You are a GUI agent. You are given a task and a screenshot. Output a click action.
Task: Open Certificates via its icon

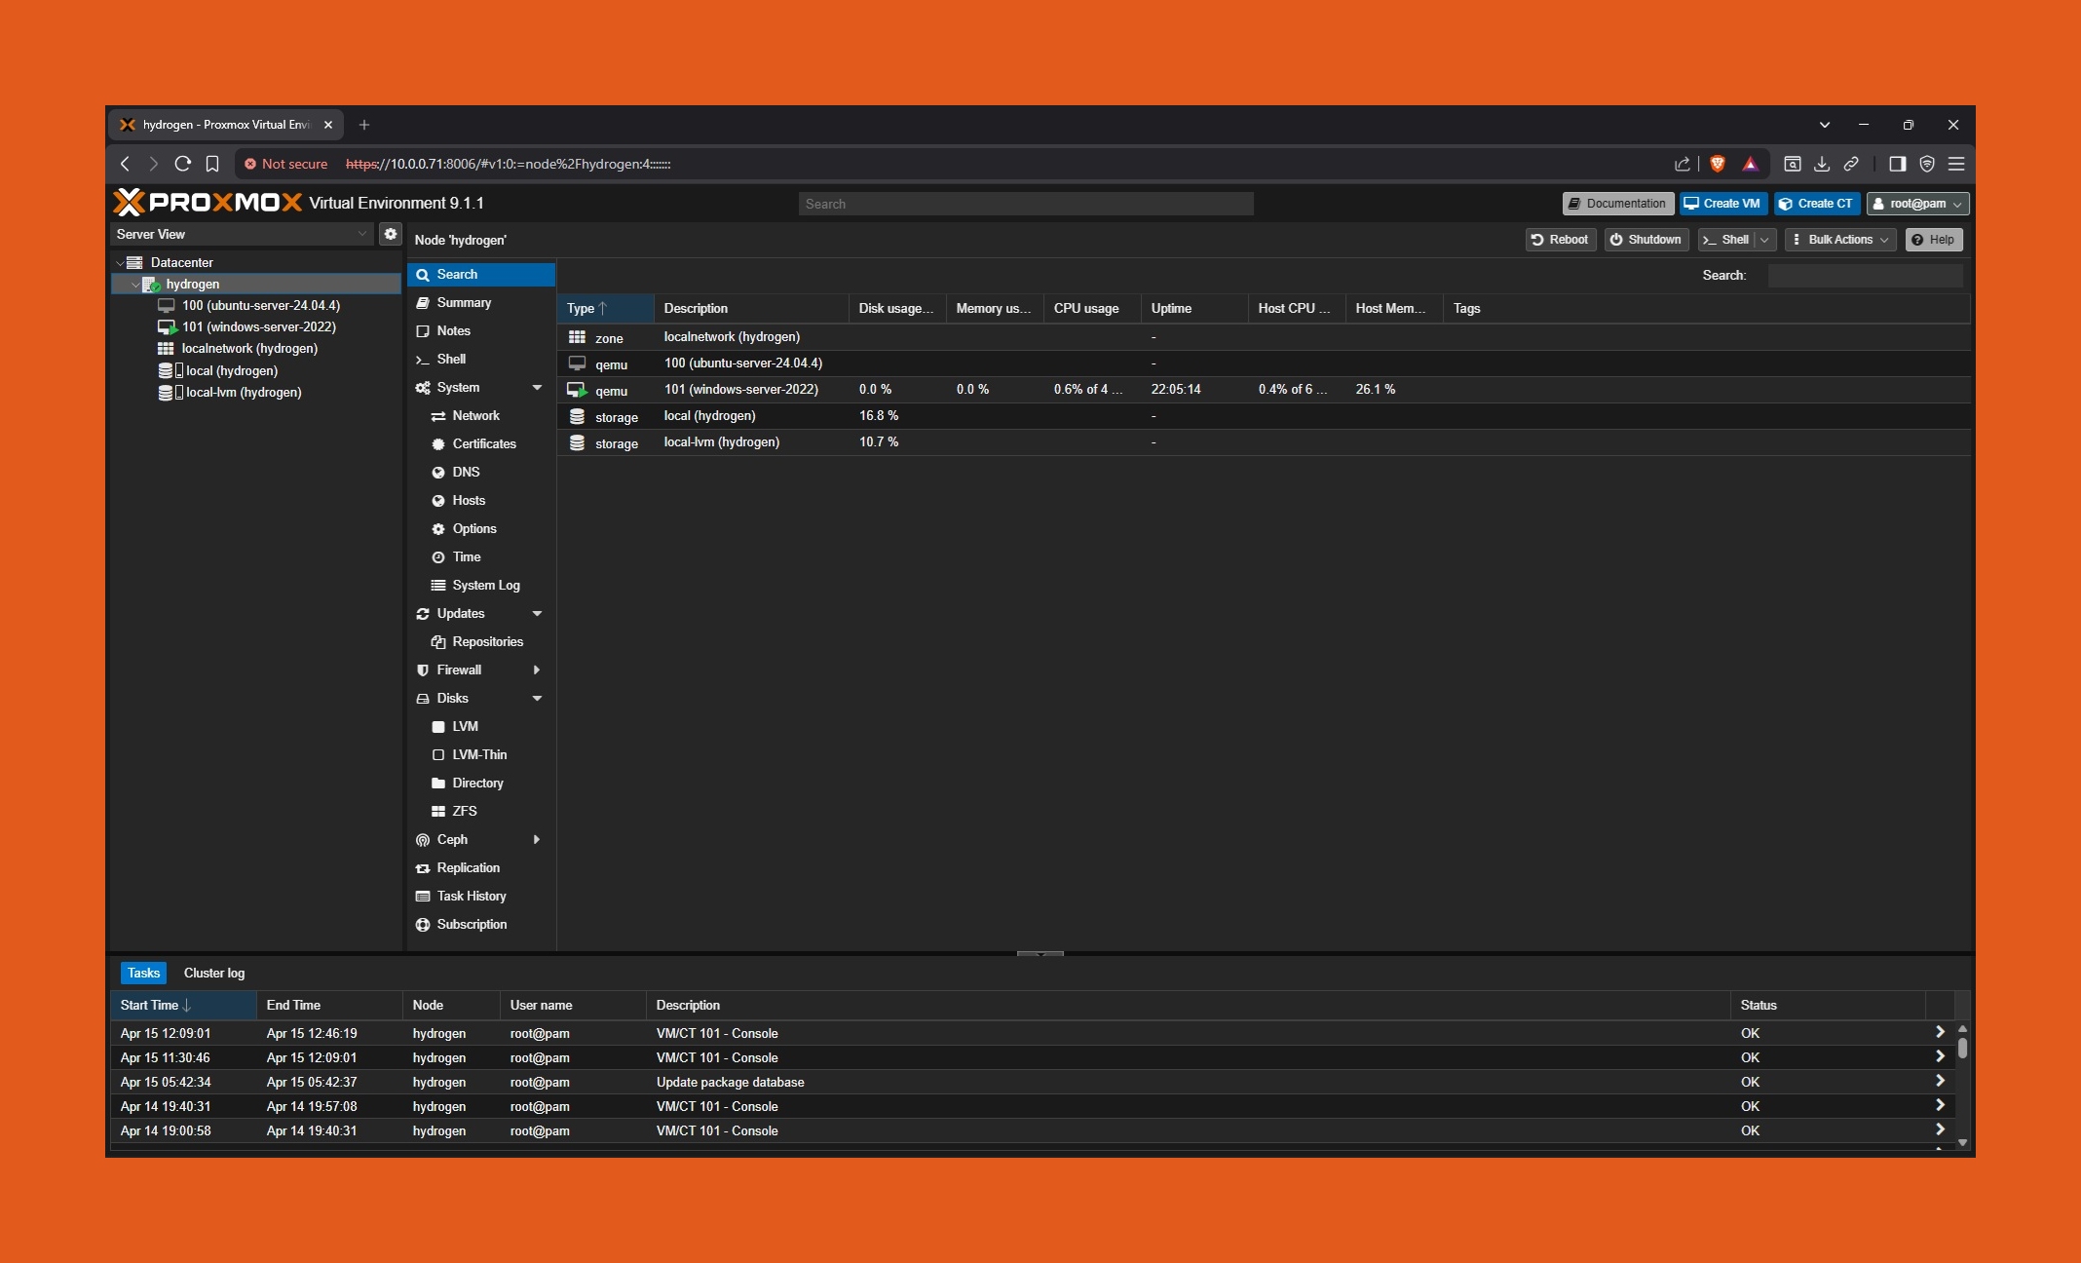tap(438, 443)
